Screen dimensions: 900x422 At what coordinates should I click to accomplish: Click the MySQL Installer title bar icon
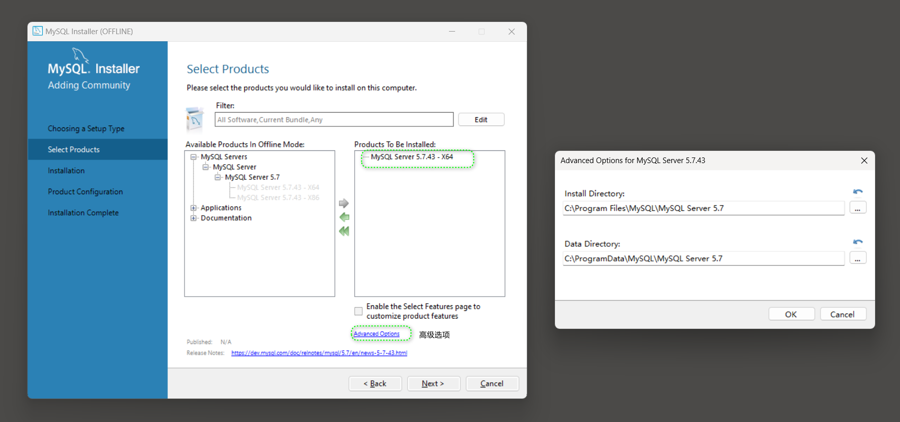click(x=38, y=31)
